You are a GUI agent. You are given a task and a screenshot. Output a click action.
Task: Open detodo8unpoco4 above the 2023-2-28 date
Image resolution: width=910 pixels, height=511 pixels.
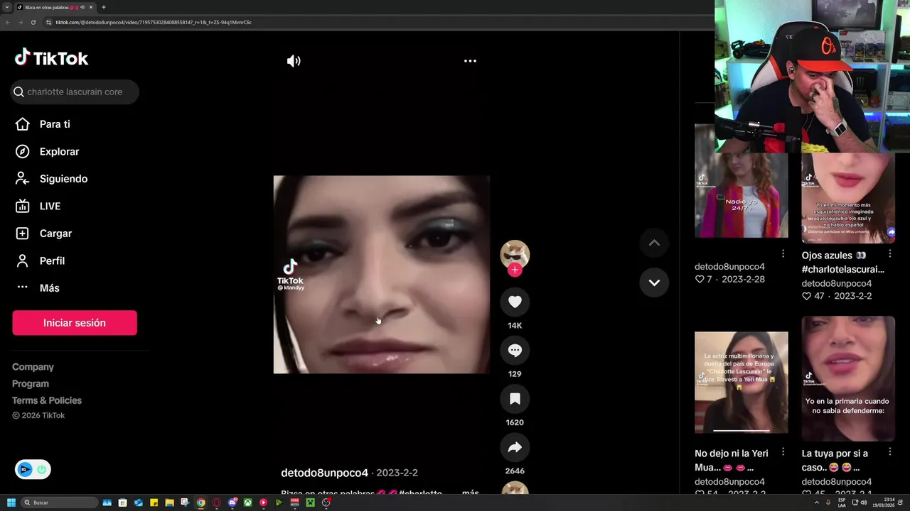click(x=729, y=267)
